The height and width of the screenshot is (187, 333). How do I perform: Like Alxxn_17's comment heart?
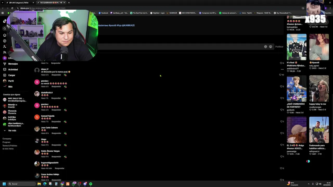pyautogui.click(x=280, y=75)
